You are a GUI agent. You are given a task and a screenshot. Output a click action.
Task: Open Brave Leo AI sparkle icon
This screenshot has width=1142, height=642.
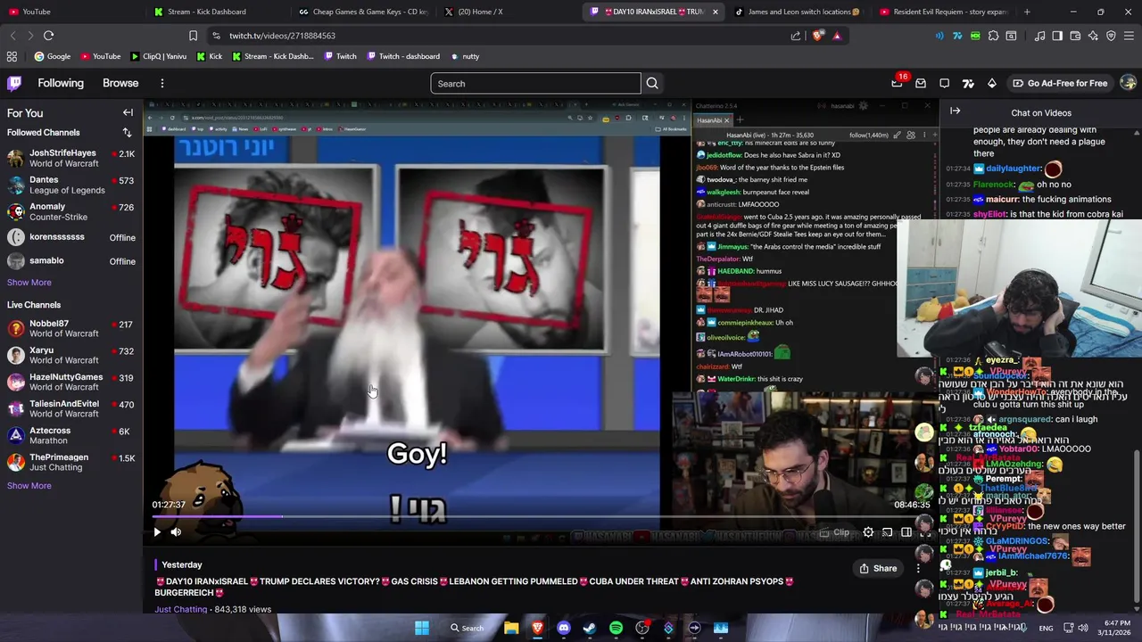(1093, 36)
